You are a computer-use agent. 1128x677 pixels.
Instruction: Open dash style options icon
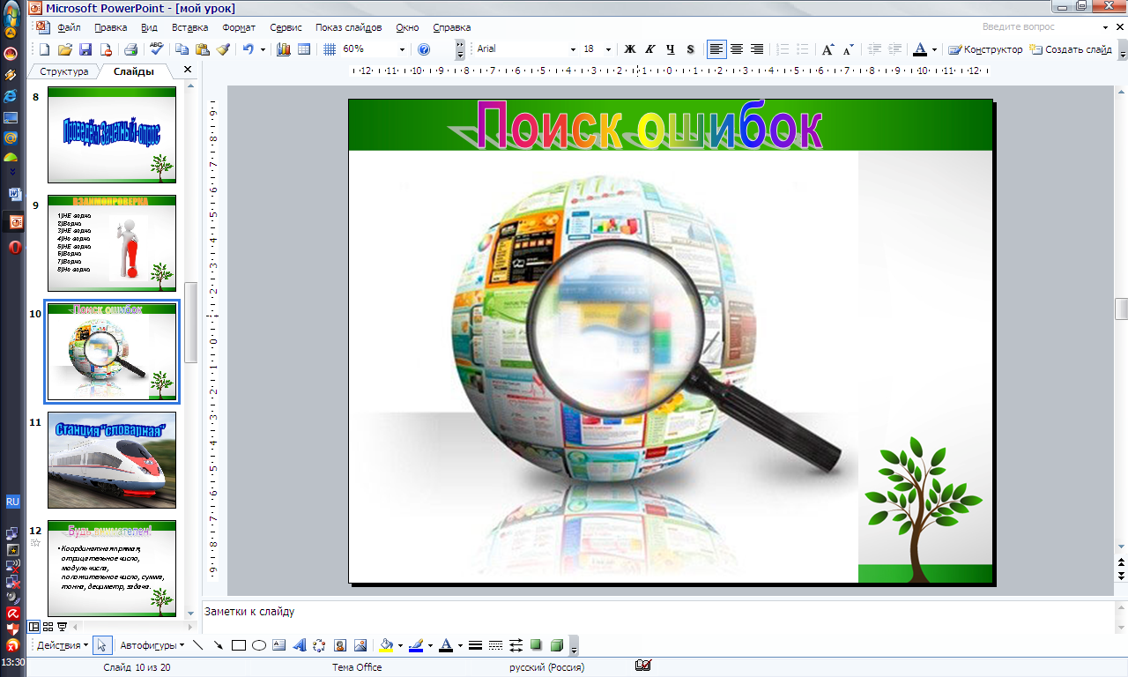496,645
